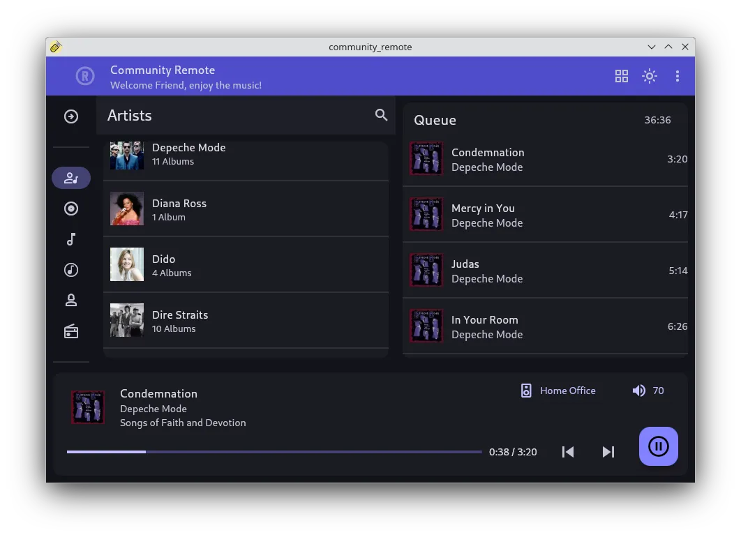The height and width of the screenshot is (537, 741).
Task: Seek within the track progress bar
Action: (274, 452)
